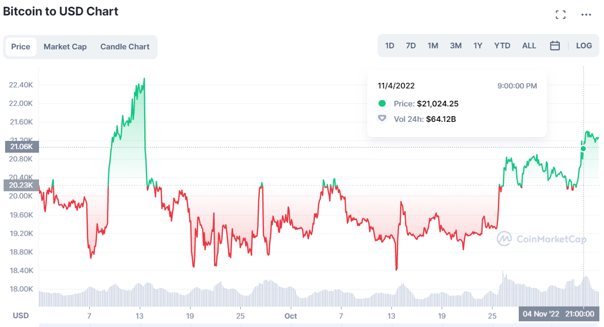Switch to the Candle Chart tab

125,46
